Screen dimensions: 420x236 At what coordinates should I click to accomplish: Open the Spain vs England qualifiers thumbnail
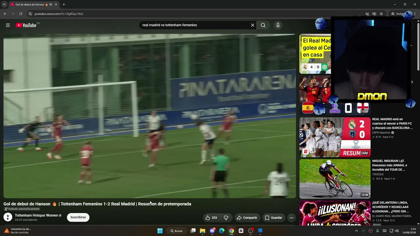[x=335, y=95]
